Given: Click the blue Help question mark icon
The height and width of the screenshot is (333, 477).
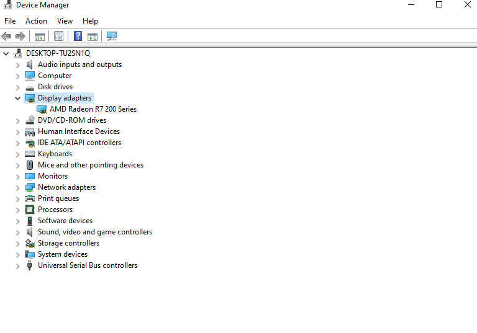Looking at the screenshot, I should tap(78, 36).
